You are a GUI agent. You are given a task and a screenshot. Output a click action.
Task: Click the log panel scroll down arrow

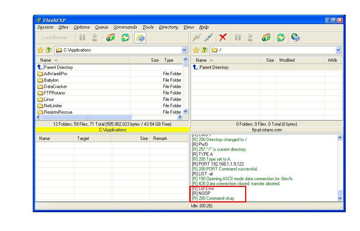point(340,198)
